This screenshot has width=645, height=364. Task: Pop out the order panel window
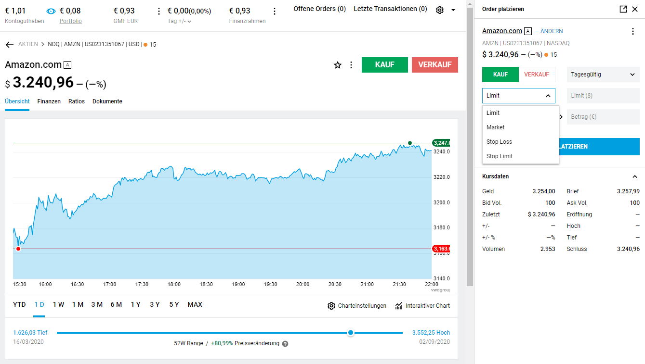click(x=623, y=9)
